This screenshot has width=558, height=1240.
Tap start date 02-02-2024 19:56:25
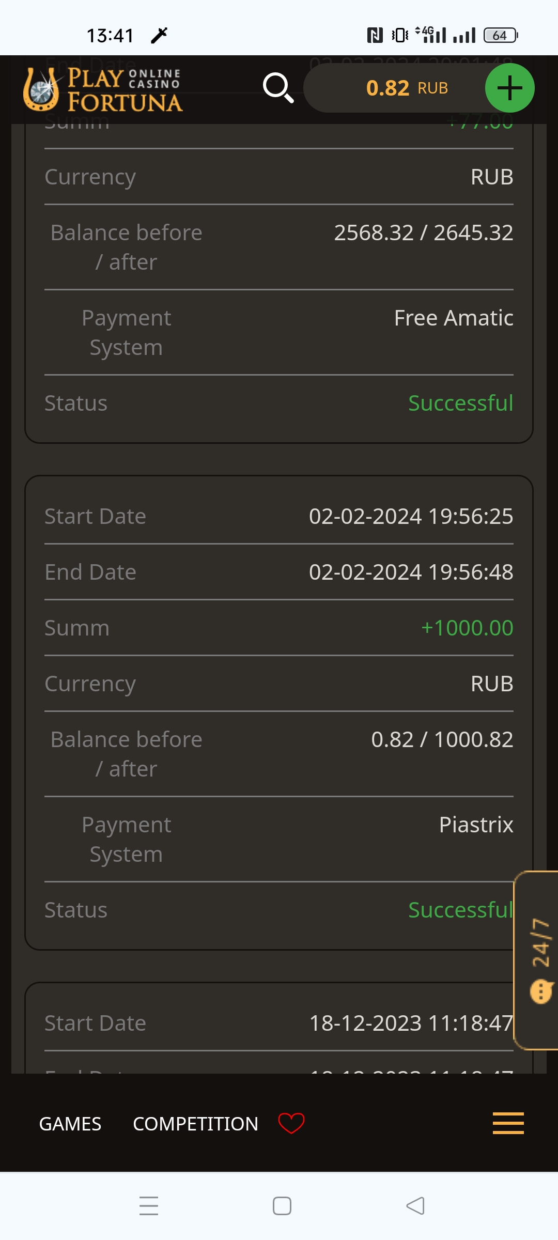point(411,516)
